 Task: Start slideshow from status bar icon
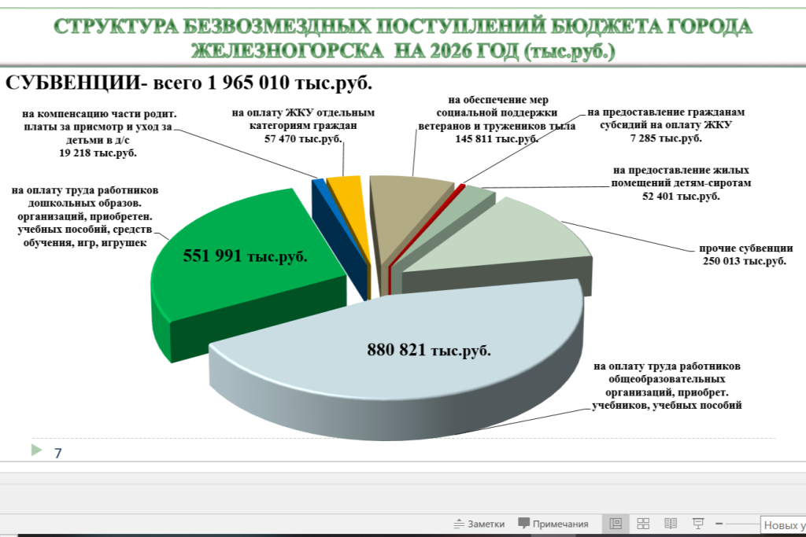[697, 524]
